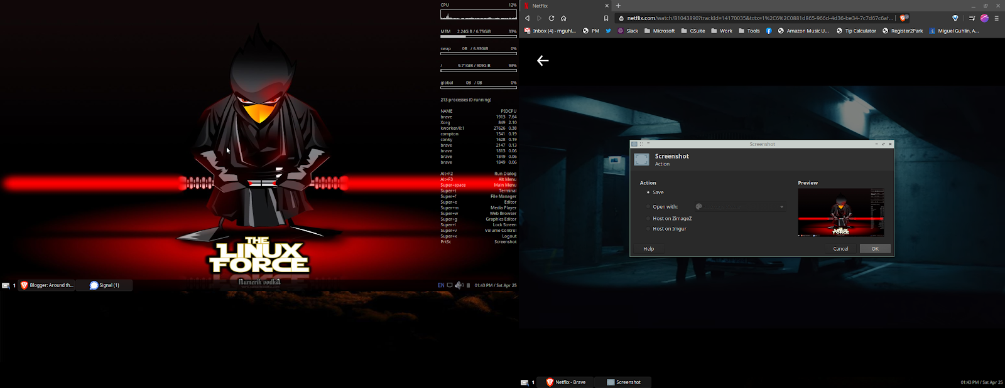Open the Open with application dropdown
Viewport: 1005px width, 388px height.
click(x=740, y=207)
